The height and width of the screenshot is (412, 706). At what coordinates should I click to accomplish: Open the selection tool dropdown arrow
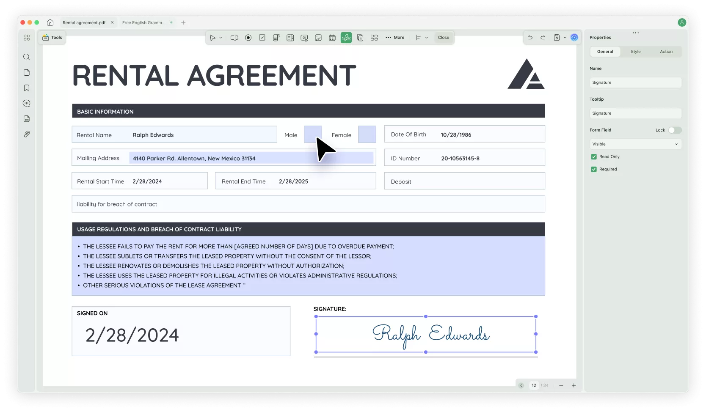221,37
